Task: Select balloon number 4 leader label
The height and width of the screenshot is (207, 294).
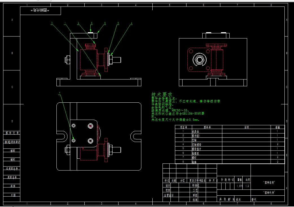Action: (x=131, y=23)
